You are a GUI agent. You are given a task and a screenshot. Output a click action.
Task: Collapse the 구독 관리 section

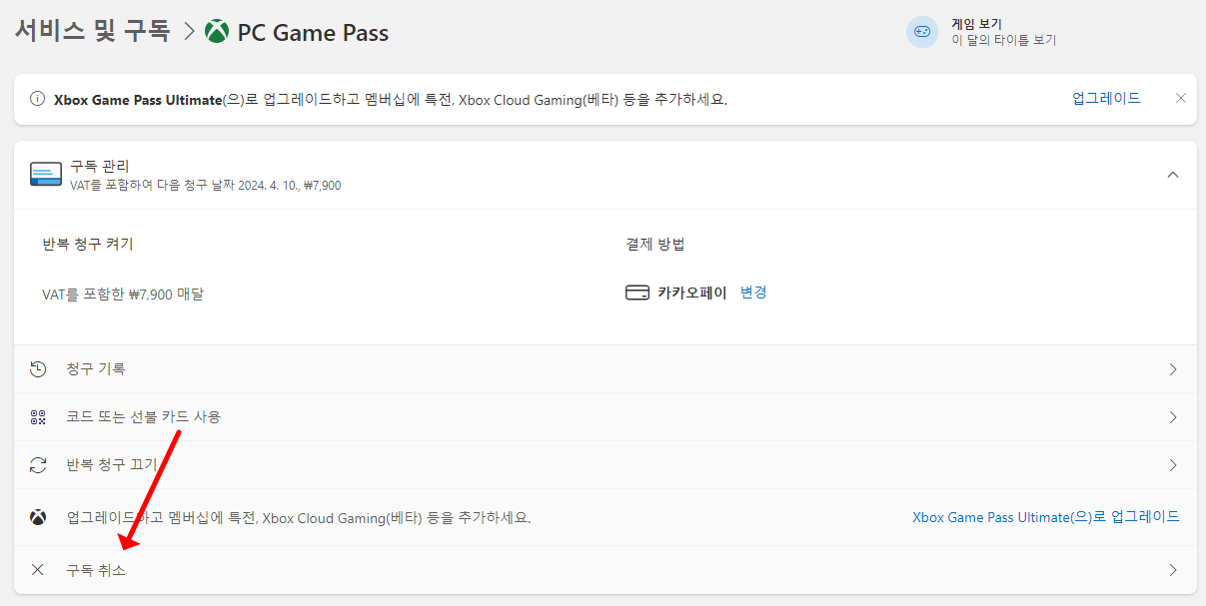[x=1173, y=175]
